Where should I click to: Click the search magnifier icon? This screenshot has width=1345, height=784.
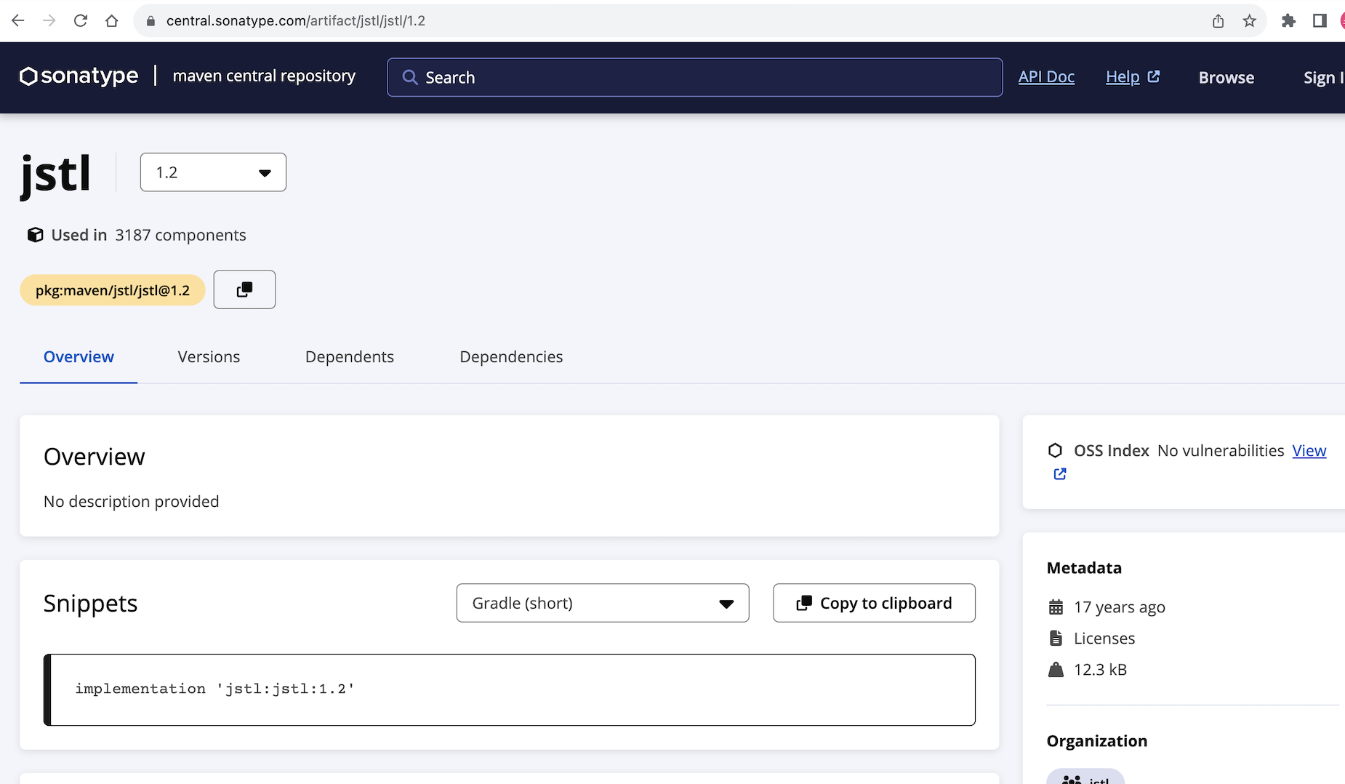[410, 77]
